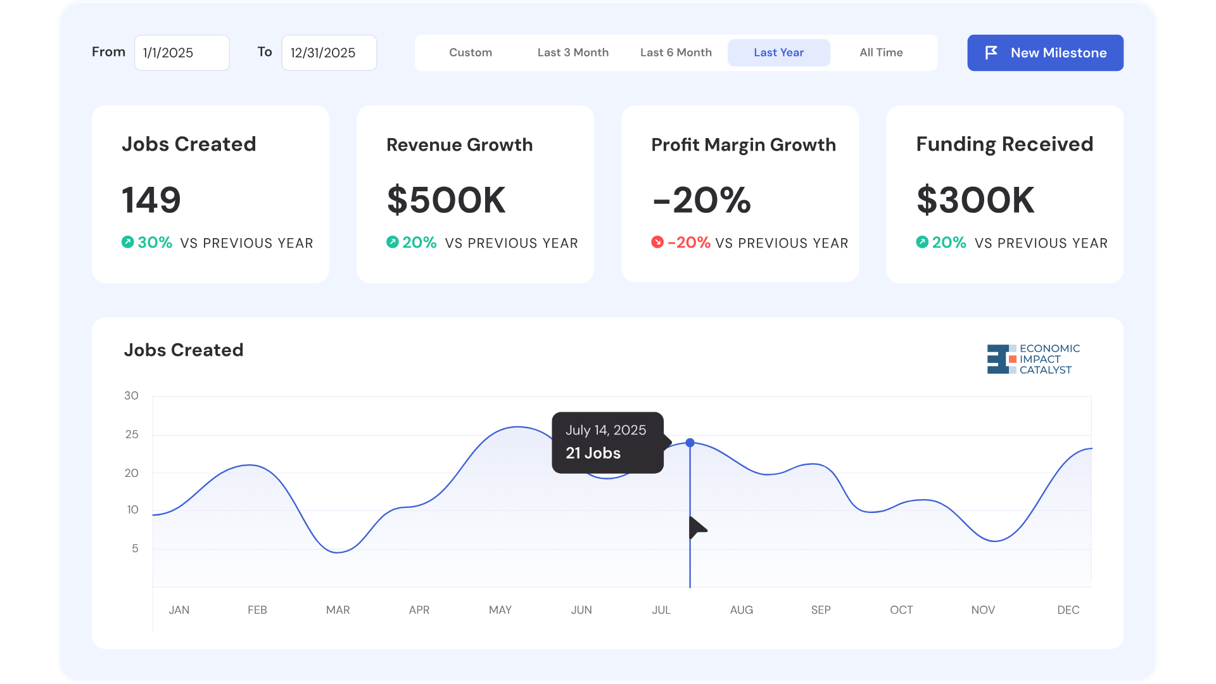1216x684 pixels.
Task: Open the To date field 12/31/2025
Action: [329, 53]
